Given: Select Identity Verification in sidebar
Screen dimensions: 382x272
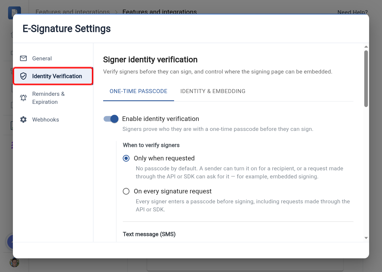Looking at the screenshot, I should coord(53,76).
